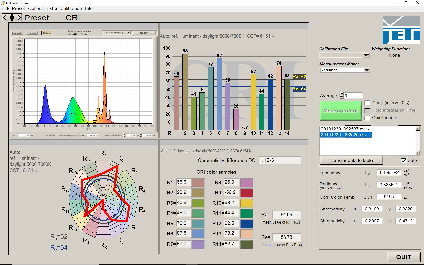
Task: Click the R9 red color sample swatch
Action: click(x=246, y=193)
